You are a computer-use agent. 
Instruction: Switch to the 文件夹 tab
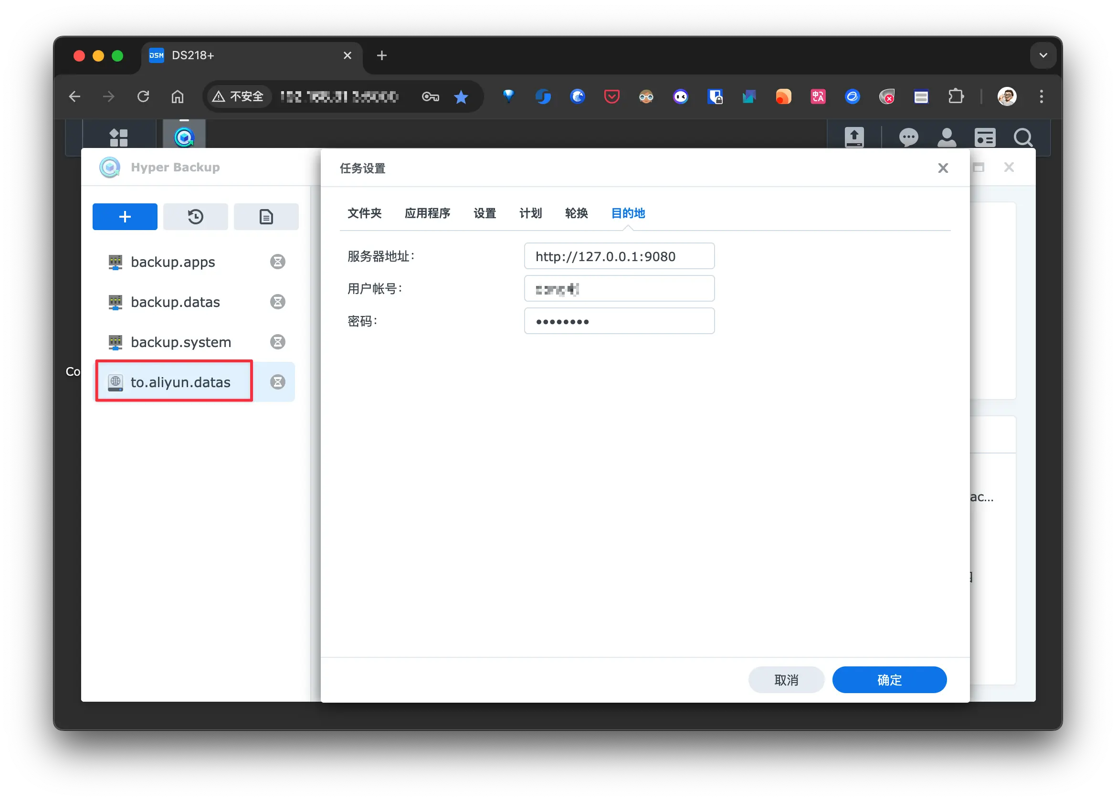(364, 213)
